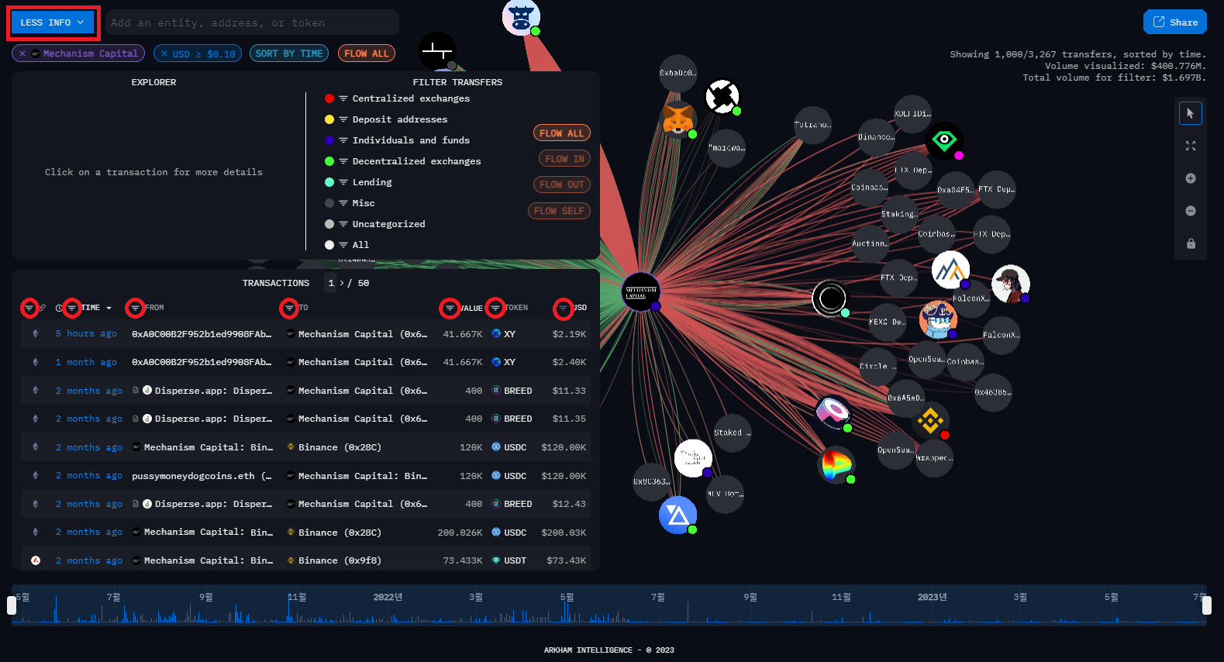1224x662 pixels.
Task: Toggle Uncategorized filter
Action: click(x=377, y=224)
